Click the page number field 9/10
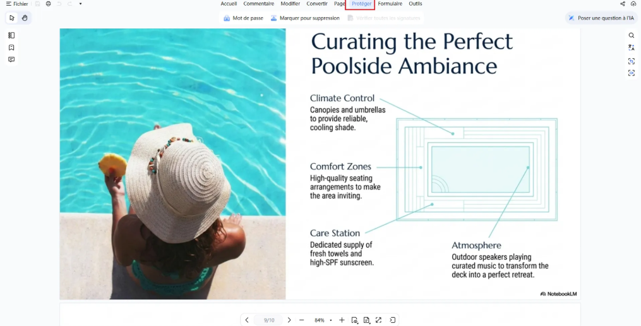 268,320
